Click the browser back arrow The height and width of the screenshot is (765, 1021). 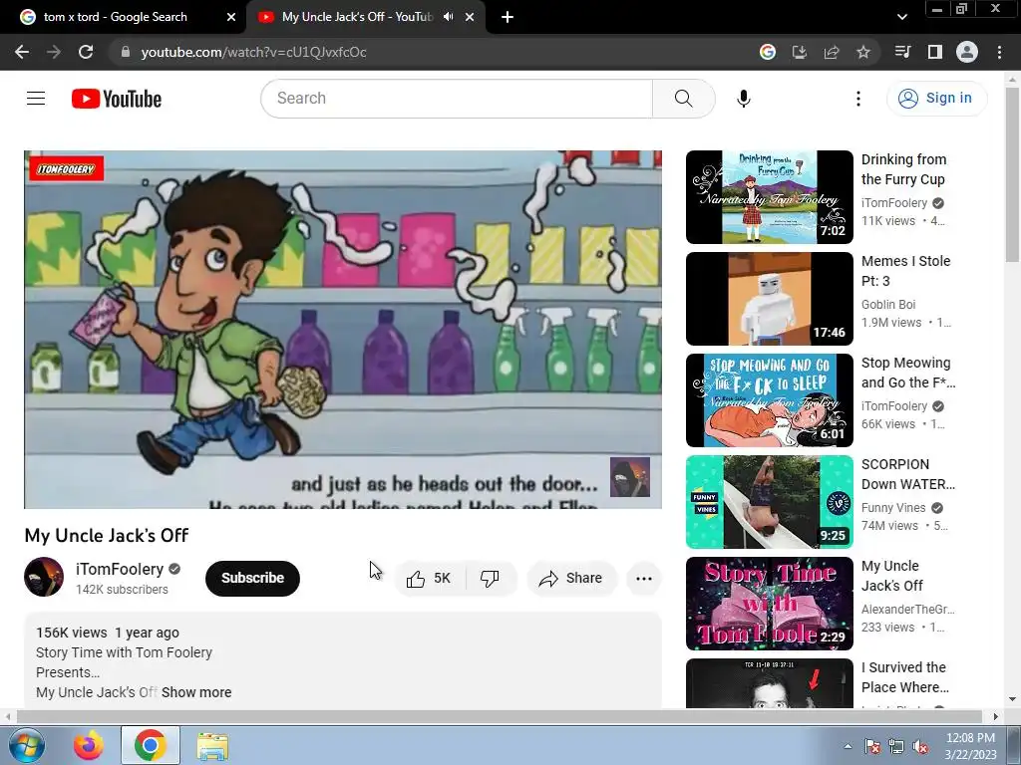coord(22,52)
